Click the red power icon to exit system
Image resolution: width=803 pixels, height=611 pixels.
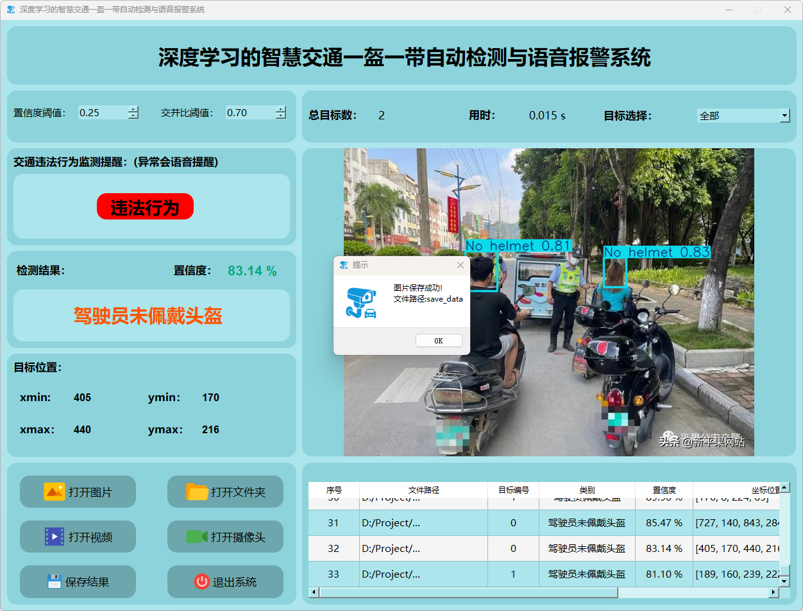(x=201, y=581)
